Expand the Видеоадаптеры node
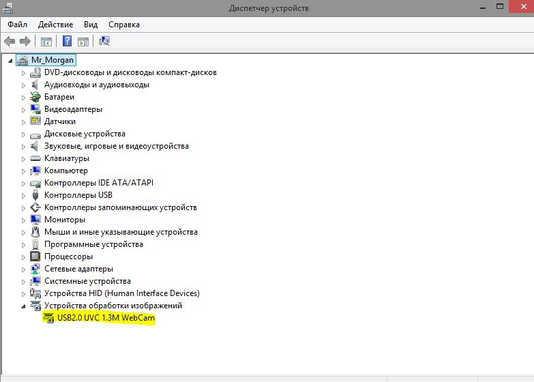 [x=23, y=109]
